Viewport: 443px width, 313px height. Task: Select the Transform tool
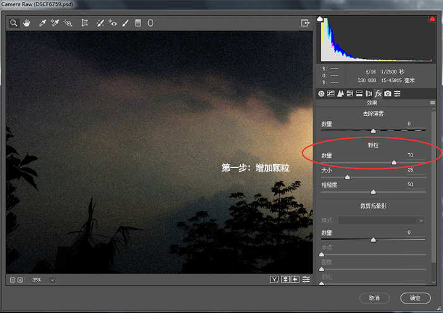click(x=84, y=23)
